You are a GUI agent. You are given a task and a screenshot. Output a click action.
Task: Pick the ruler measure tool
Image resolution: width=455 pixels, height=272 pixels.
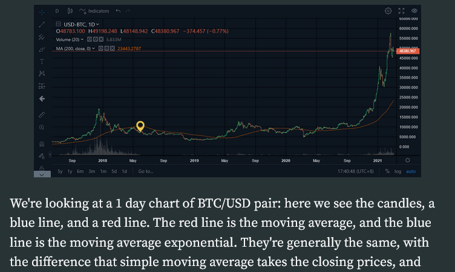(42, 115)
